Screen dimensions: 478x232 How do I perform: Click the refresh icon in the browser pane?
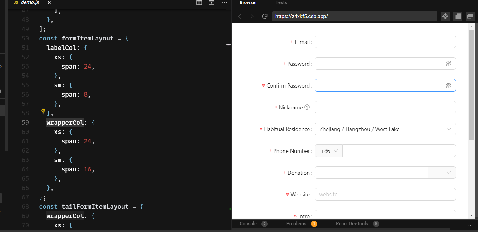pyautogui.click(x=265, y=16)
